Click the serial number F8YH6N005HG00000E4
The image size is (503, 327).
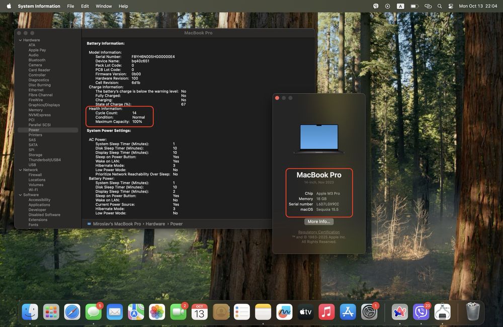coord(153,56)
